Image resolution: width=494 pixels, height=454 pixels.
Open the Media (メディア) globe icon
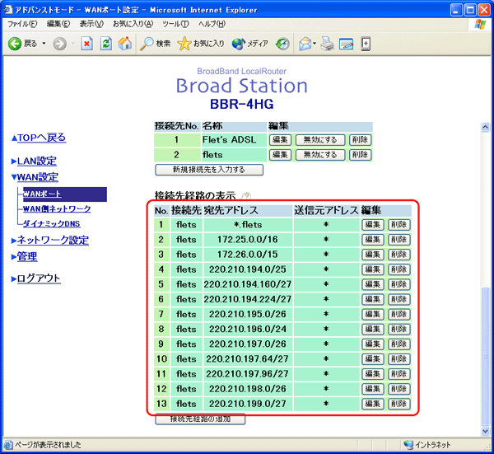coord(238,44)
